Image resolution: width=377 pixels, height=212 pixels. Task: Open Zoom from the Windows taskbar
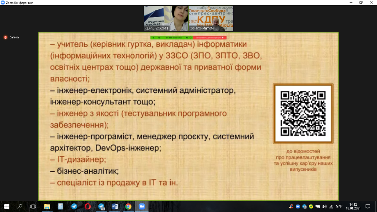(142, 206)
